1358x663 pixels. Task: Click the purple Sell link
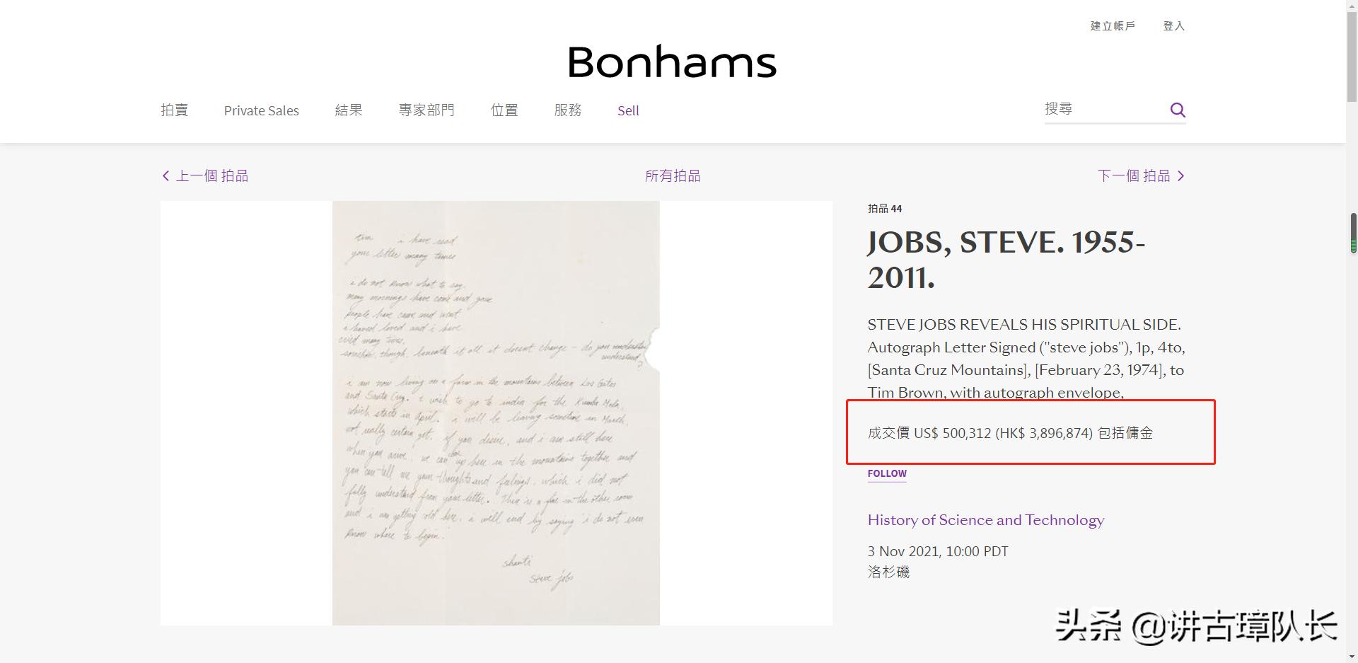[628, 110]
